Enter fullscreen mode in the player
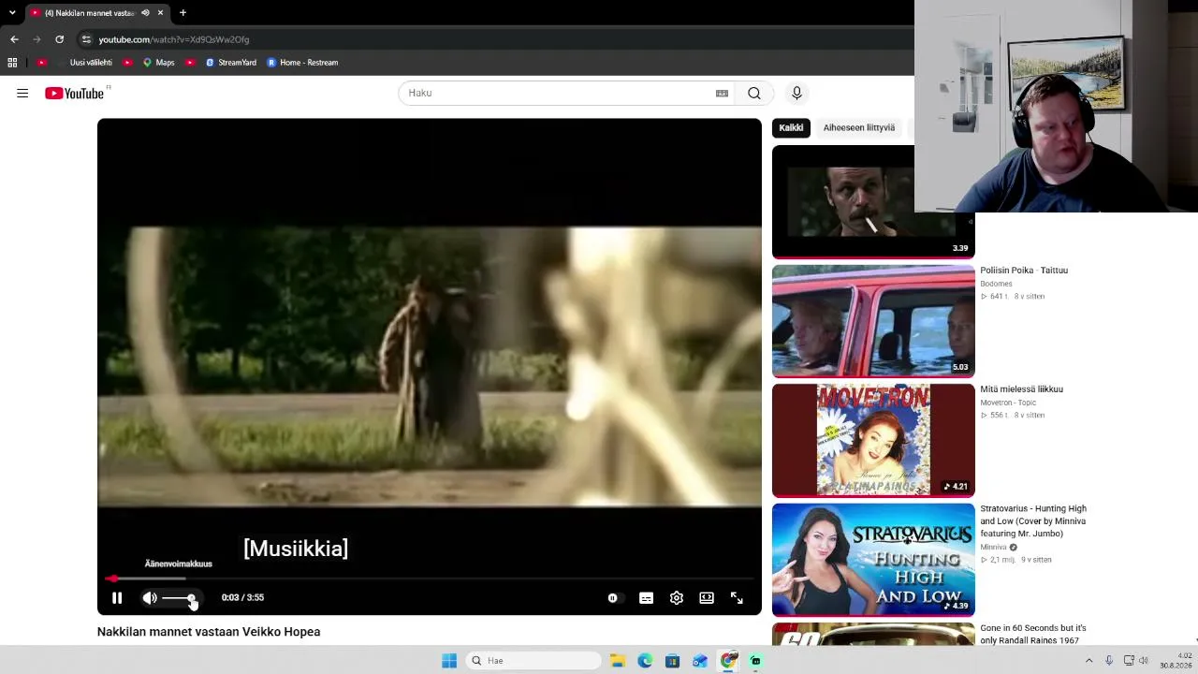The height and width of the screenshot is (674, 1198). pos(737,597)
